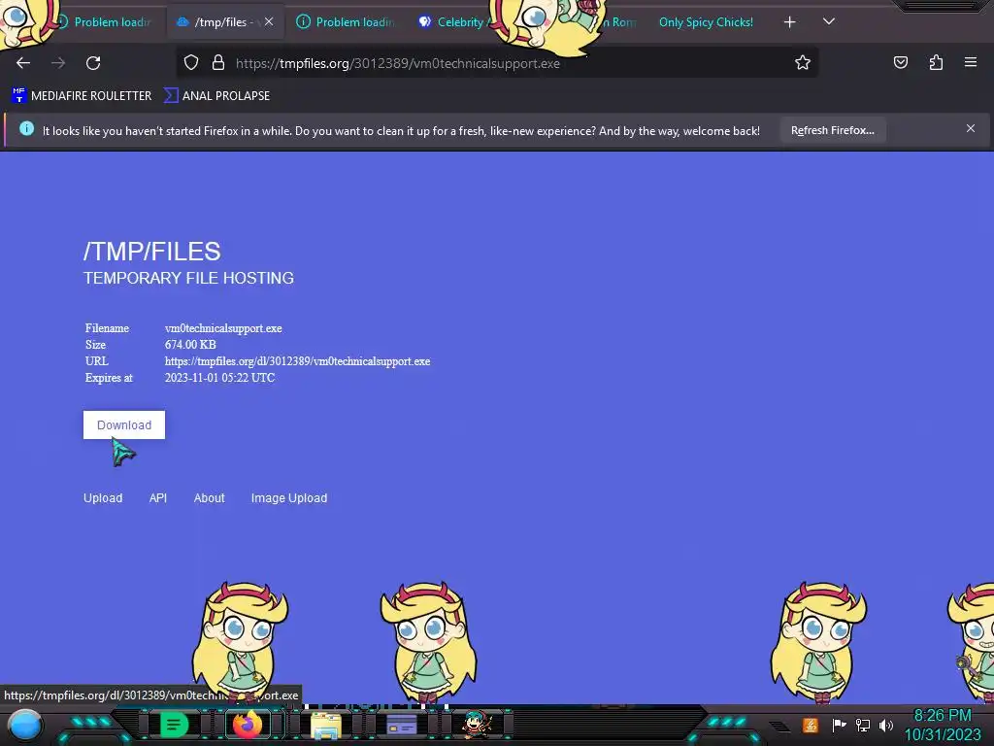Go back to the previous page
Image resolution: width=994 pixels, height=746 pixels.
[x=23, y=63]
